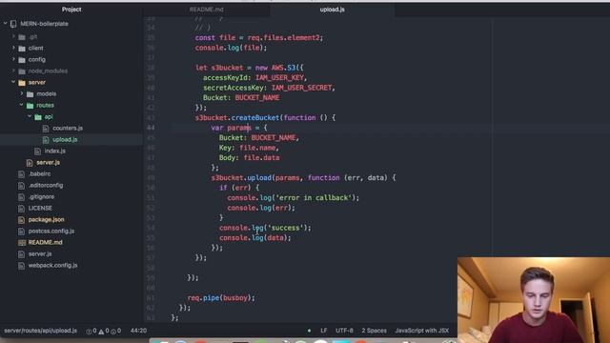Select the upload.js editor tab
The image size is (610, 343).
[x=333, y=10]
